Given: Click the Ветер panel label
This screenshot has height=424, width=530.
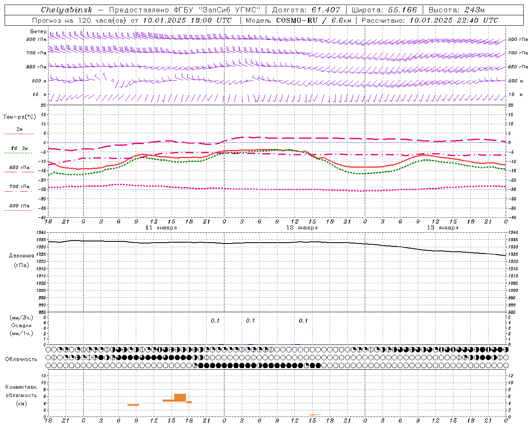Looking at the screenshot, I should 39,31.
